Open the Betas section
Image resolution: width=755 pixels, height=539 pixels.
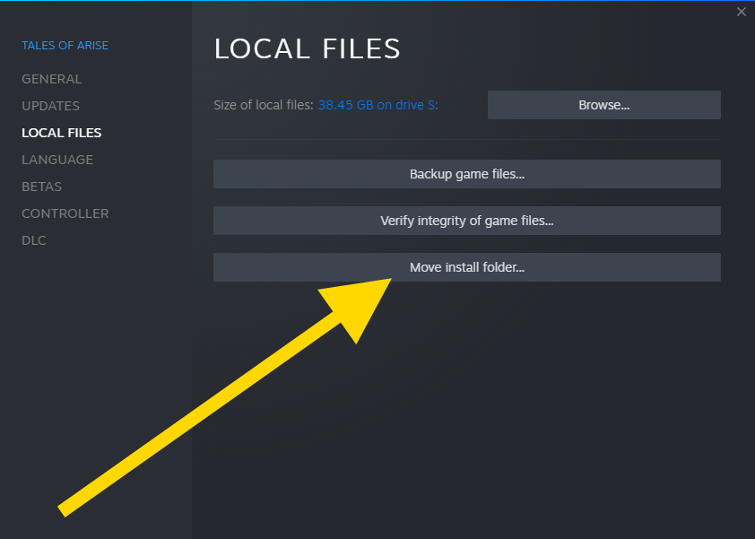[41, 187]
